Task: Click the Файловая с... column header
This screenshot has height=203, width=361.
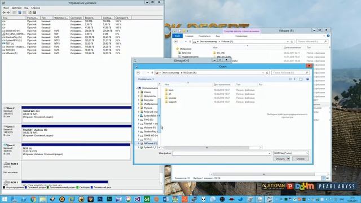Action: 61,17
